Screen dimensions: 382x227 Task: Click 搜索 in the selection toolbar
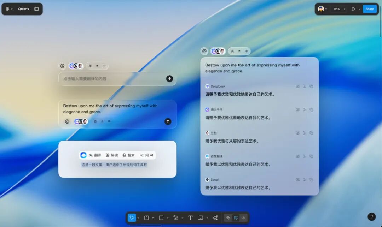click(x=129, y=155)
